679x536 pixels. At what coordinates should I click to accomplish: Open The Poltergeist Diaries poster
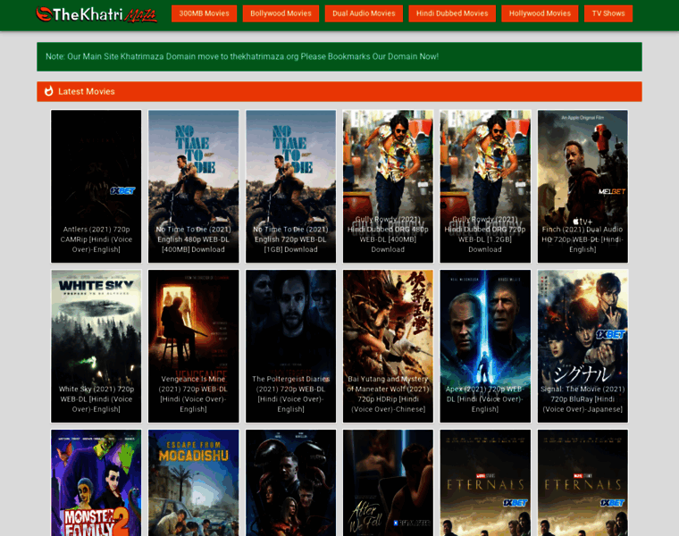pos(290,346)
